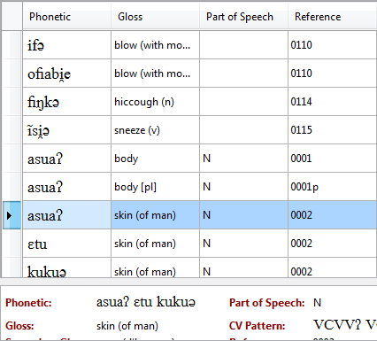
Task: Click the CV Pattern value in record view
Action: click(x=345, y=325)
